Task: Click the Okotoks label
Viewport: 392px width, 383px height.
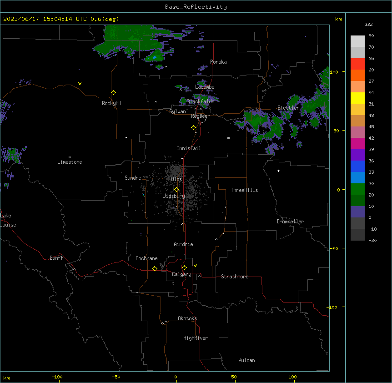Action: pos(187,318)
